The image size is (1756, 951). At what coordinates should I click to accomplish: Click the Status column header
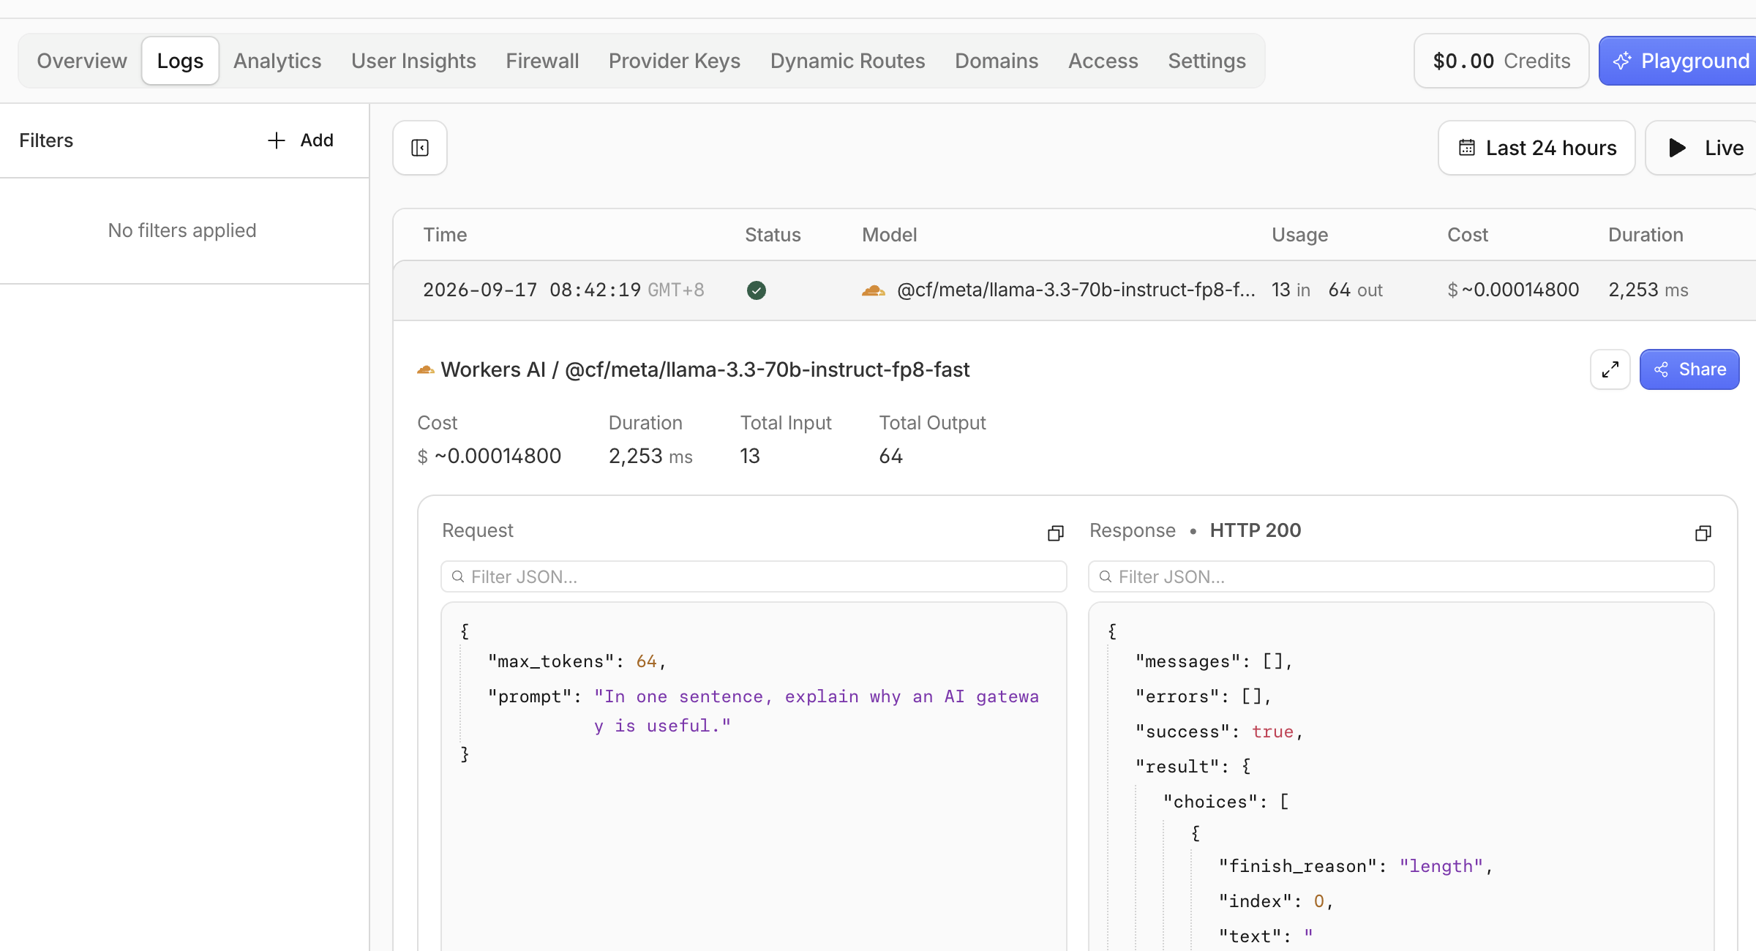773,235
